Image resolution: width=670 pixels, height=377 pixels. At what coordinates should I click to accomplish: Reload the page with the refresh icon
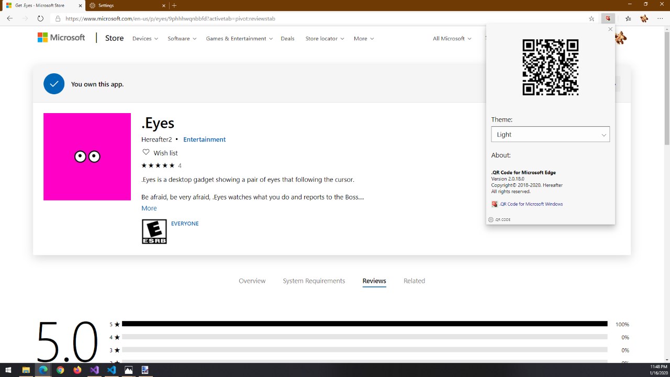[x=40, y=18]
